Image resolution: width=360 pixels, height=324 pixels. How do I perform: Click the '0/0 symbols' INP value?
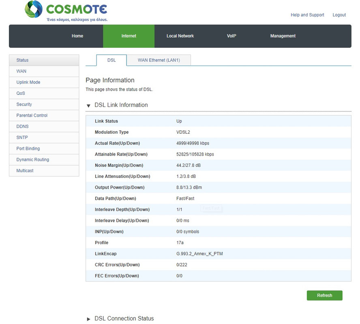tap(188, 232)
